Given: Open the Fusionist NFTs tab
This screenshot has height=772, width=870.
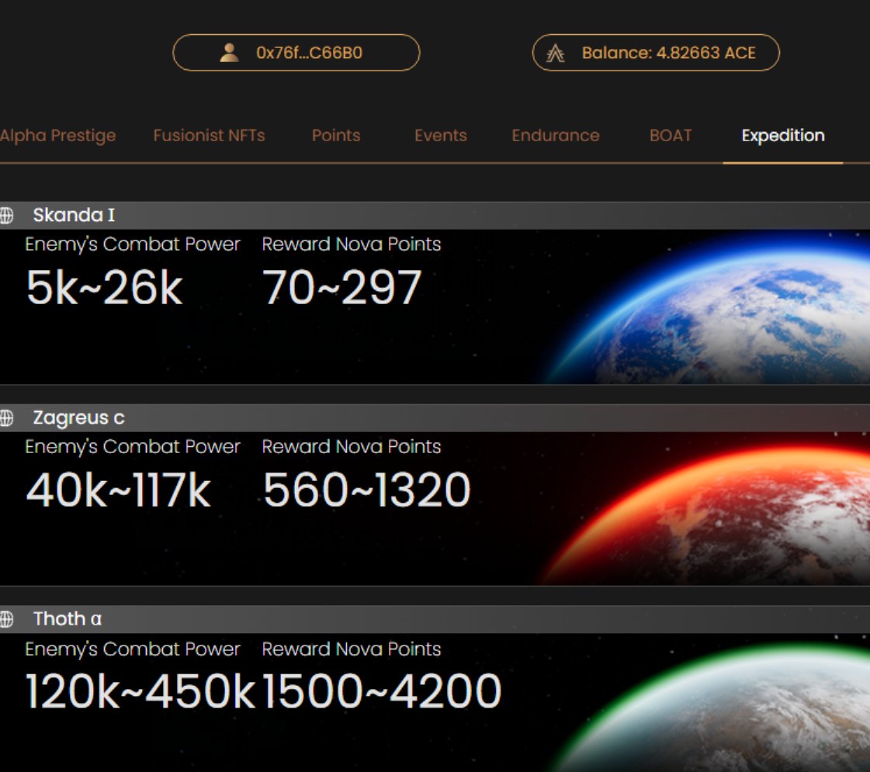Looking at the screenshot, I should point(210,135).
